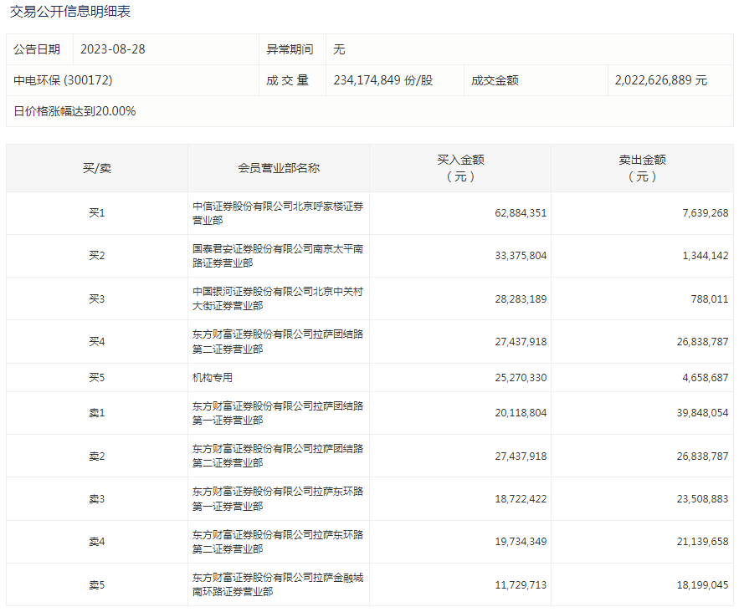739x612 pixels.
Task: Select buy amount 25,270,330
Action: point(521,378)
